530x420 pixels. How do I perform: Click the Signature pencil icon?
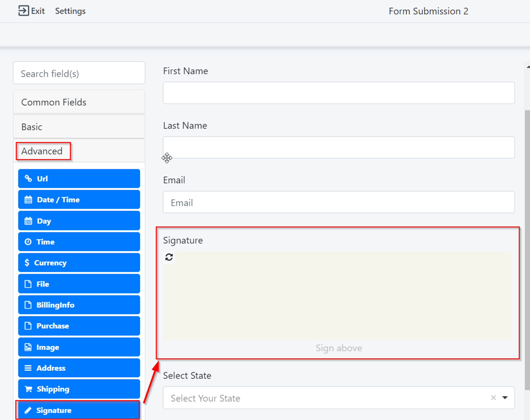(x=28, y=410)
